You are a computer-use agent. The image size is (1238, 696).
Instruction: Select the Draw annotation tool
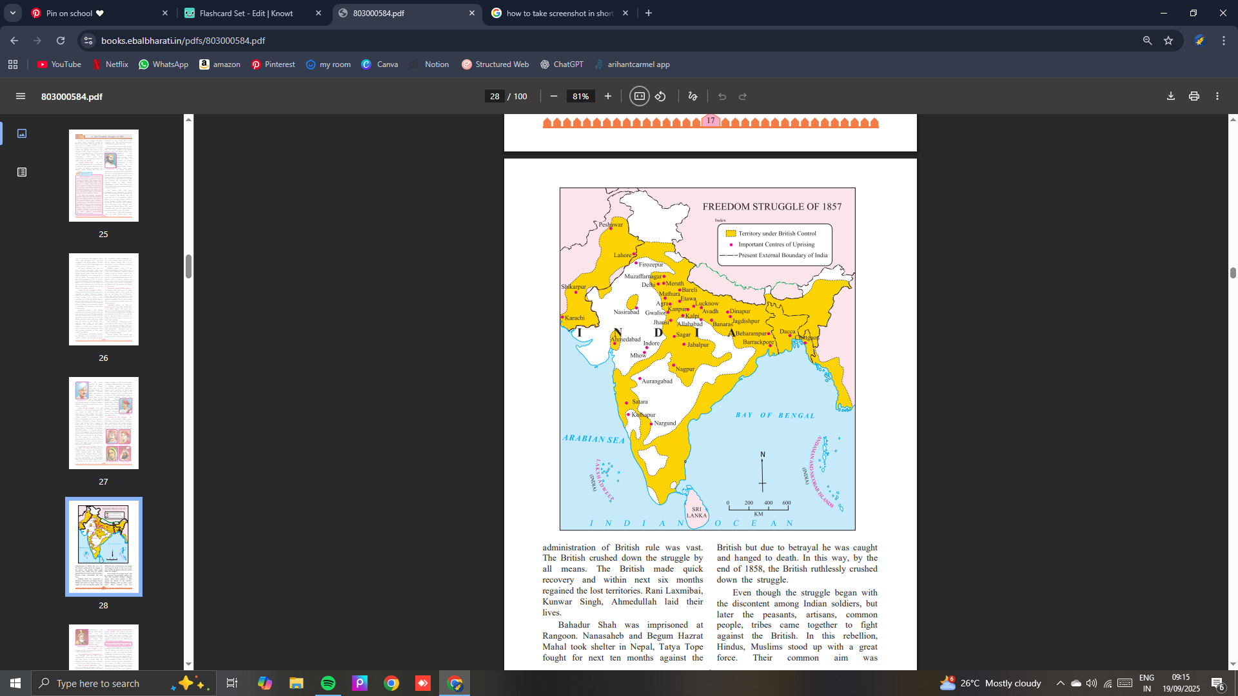click(x=693, y=96)
